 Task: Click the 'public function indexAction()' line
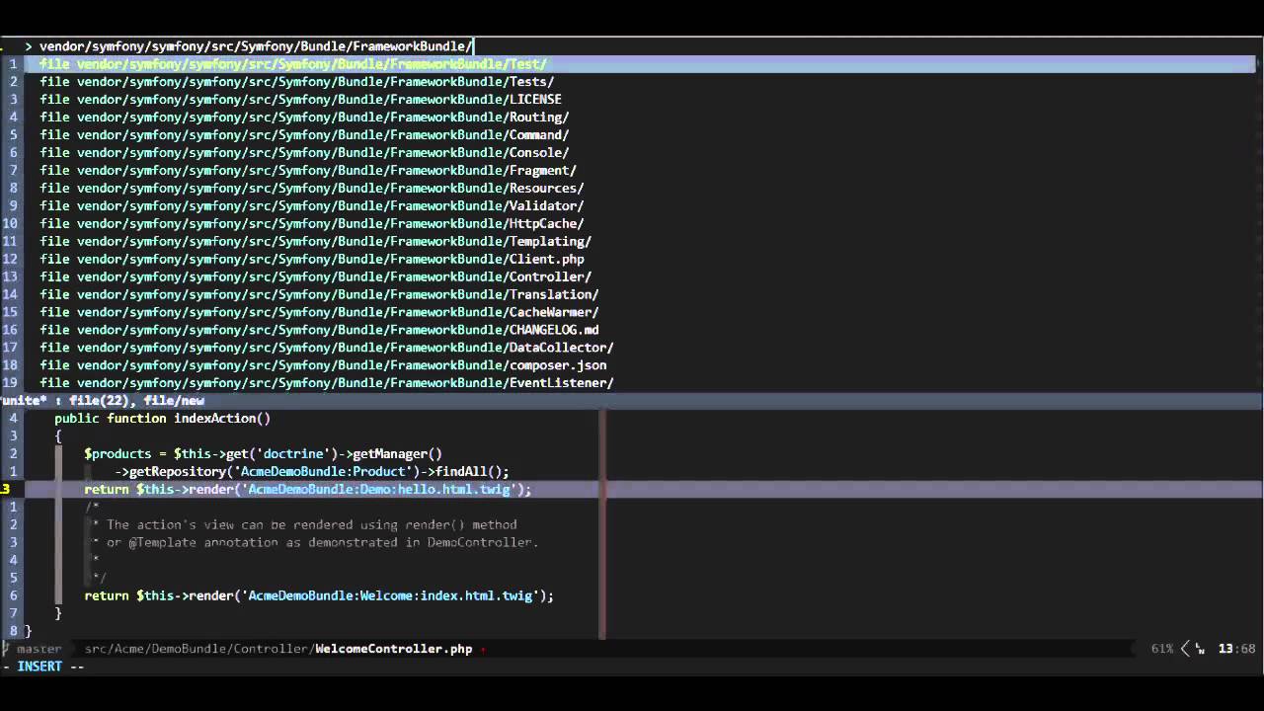tap(162, 419)
